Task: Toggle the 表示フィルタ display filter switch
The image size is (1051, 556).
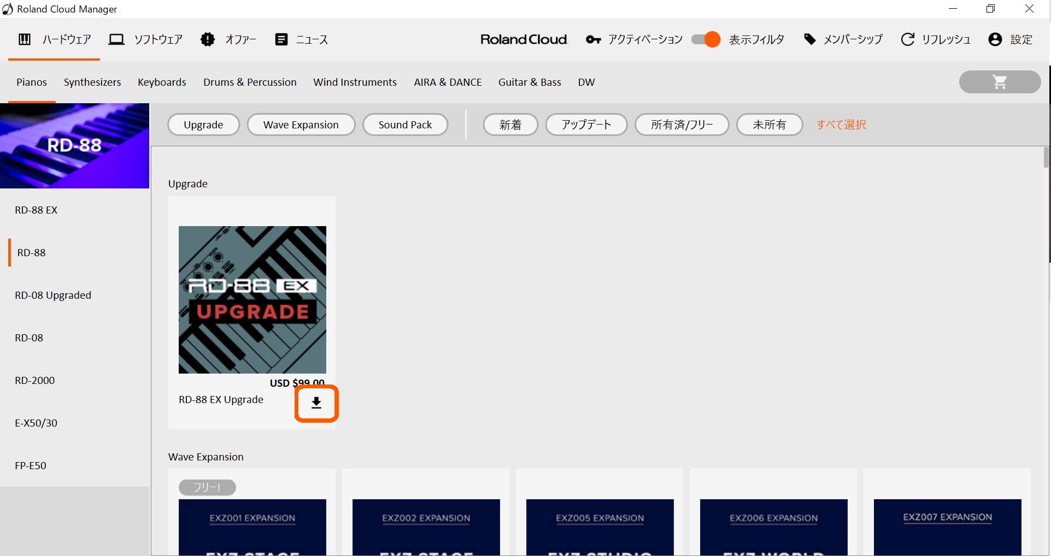Action: (706, 39)
